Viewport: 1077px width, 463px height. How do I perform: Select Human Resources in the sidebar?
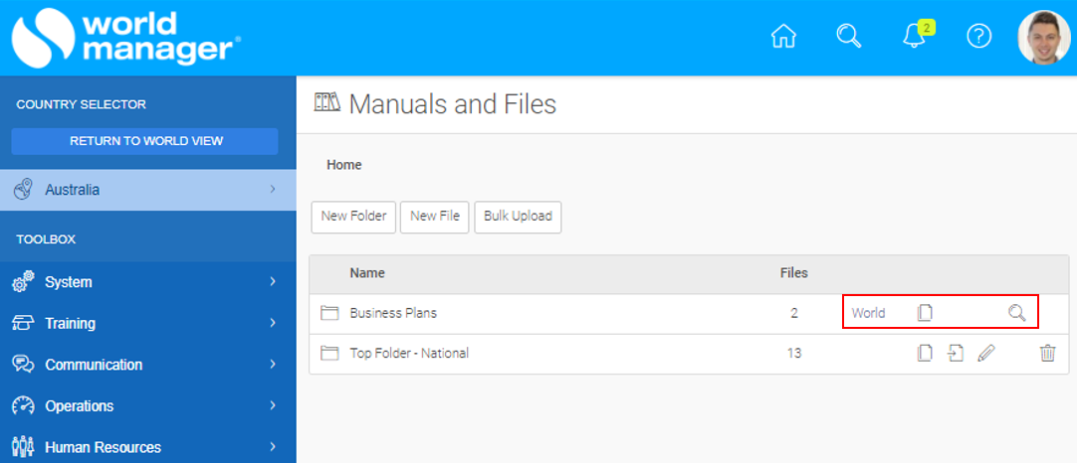click(x=148, y=447)
